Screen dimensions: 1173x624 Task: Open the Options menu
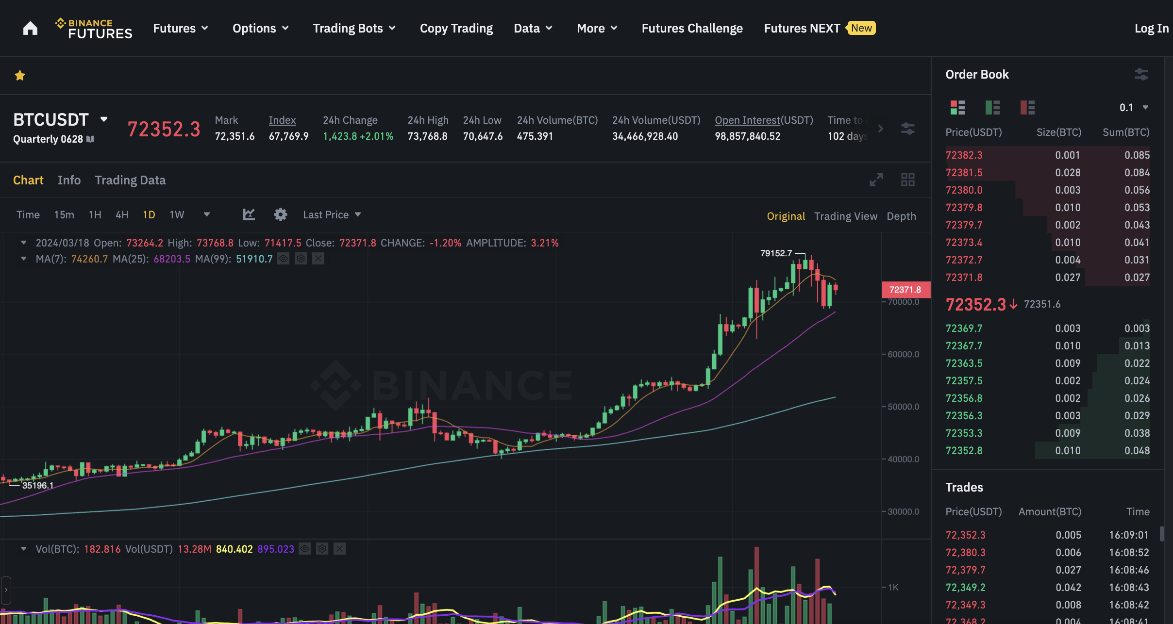(x=261, y=28)
